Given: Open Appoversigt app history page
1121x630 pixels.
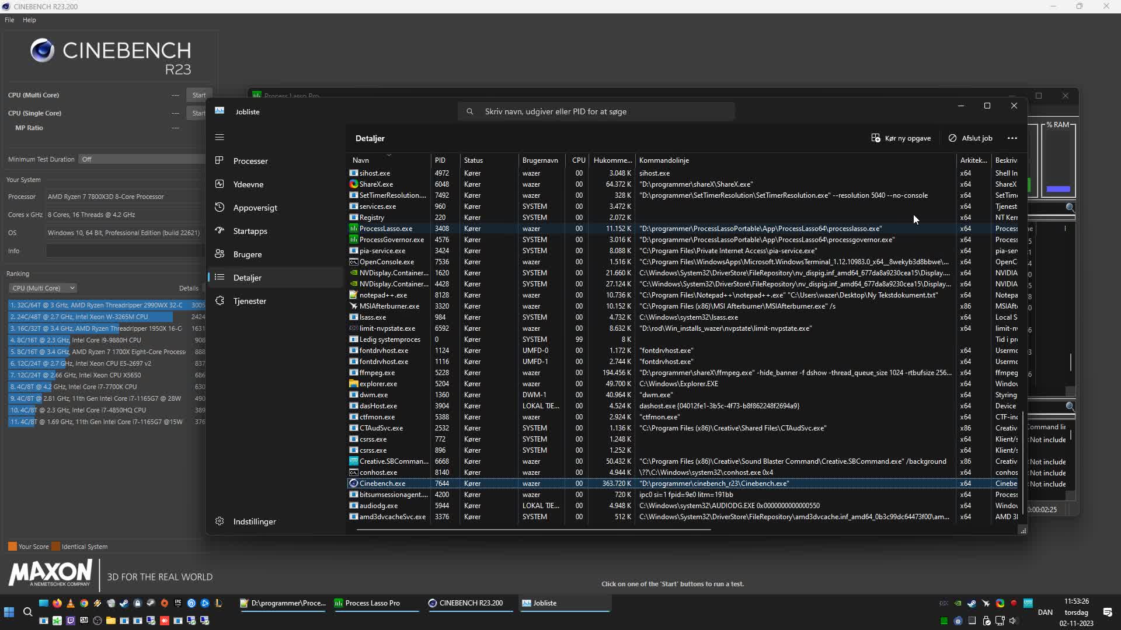Looking at the screenshot, I should (x=255, y=208).
